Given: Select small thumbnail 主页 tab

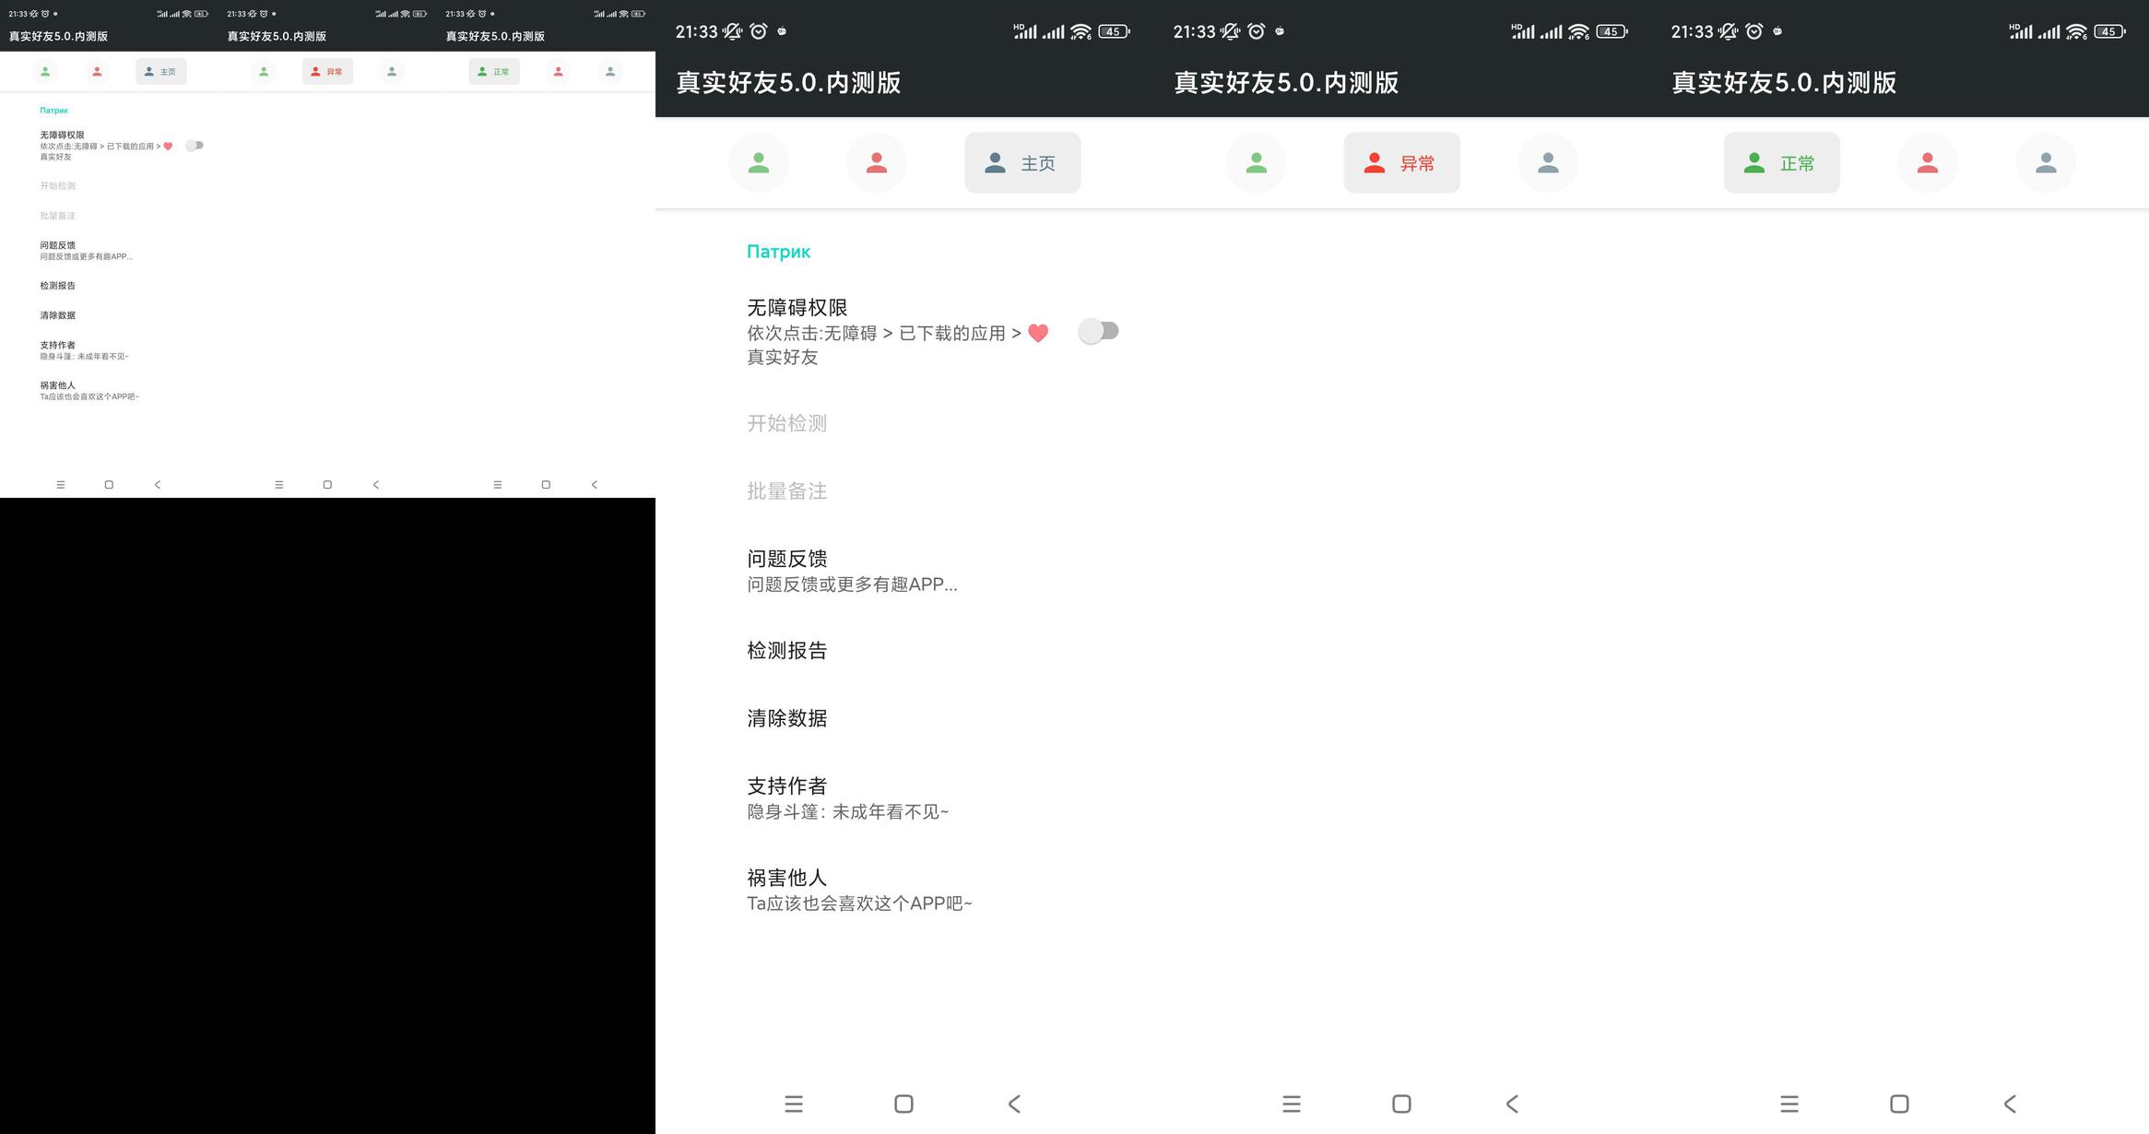Looking at the screenshot, I should coord(161,71).
